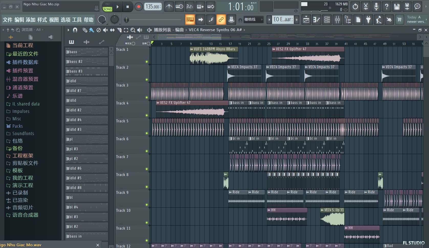This screenshot has width=429, height=248.
Task: Expand the Soundfonts folder
Action: coord(23,133)
